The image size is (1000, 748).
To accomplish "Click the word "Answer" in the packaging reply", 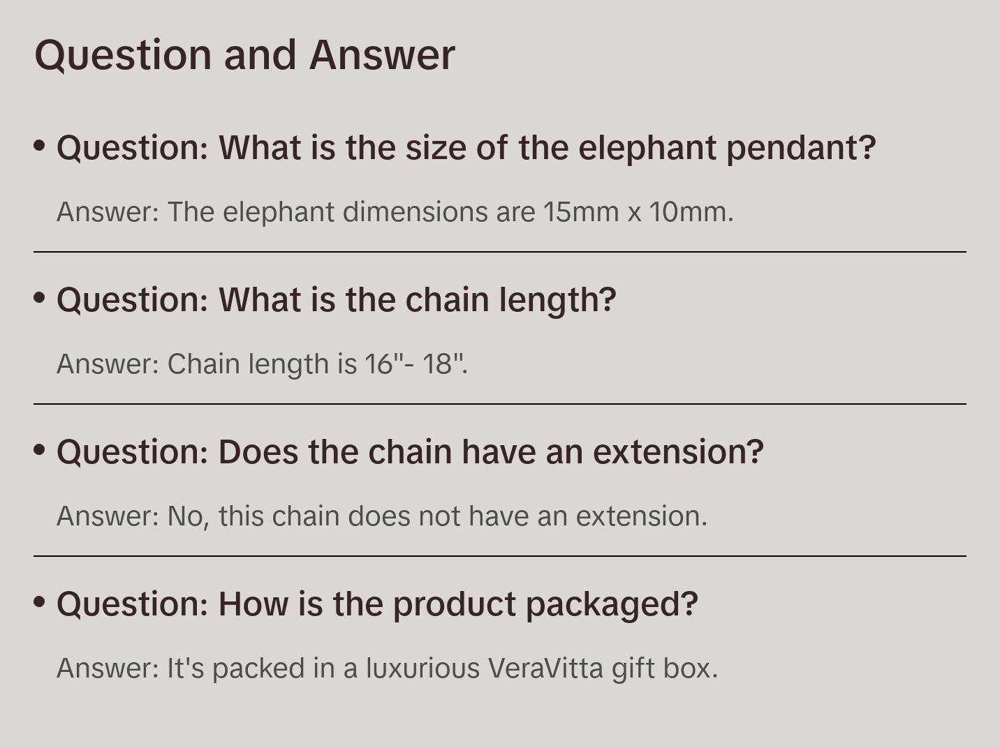I will click(107, 668).
